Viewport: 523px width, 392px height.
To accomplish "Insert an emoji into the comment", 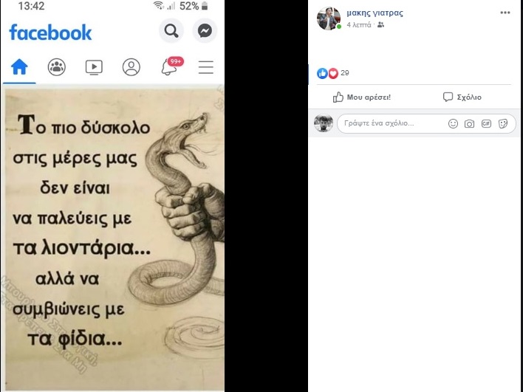I will click(x=453, y=124).
